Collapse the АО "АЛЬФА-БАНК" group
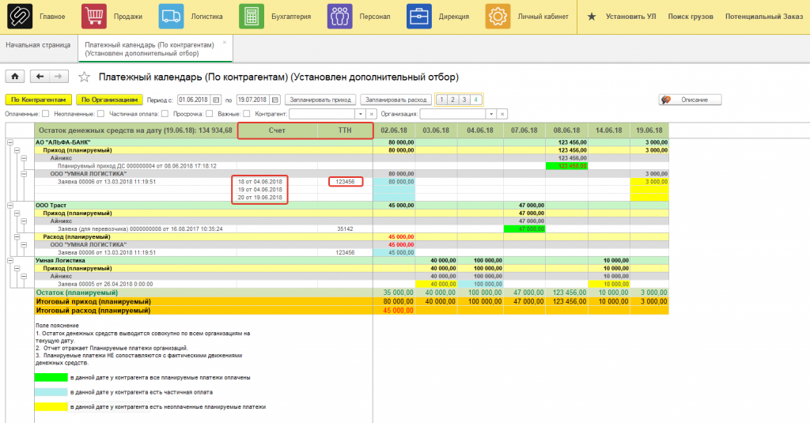The image size is (810, 423). (9, 142)
